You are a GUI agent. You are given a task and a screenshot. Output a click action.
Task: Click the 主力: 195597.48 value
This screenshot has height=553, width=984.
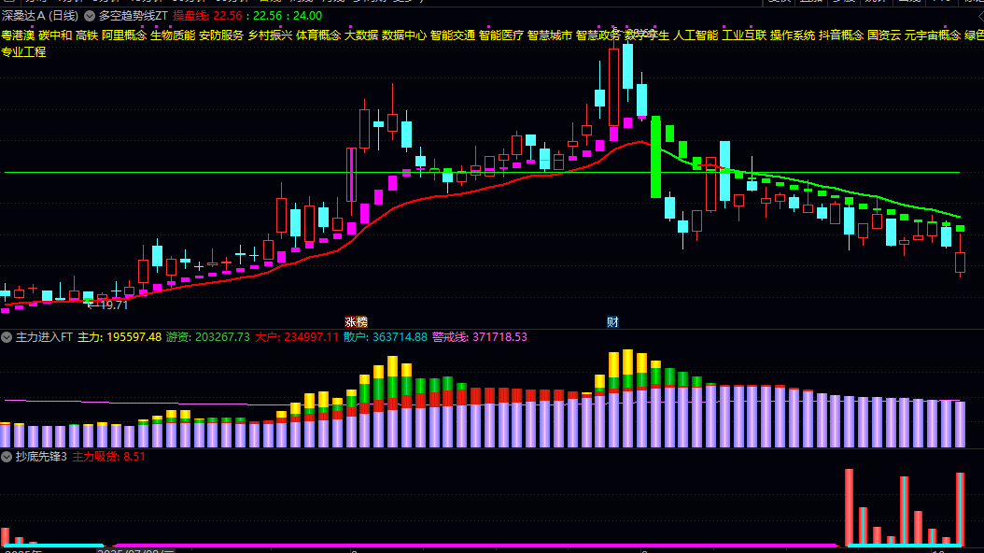point(119,337)
